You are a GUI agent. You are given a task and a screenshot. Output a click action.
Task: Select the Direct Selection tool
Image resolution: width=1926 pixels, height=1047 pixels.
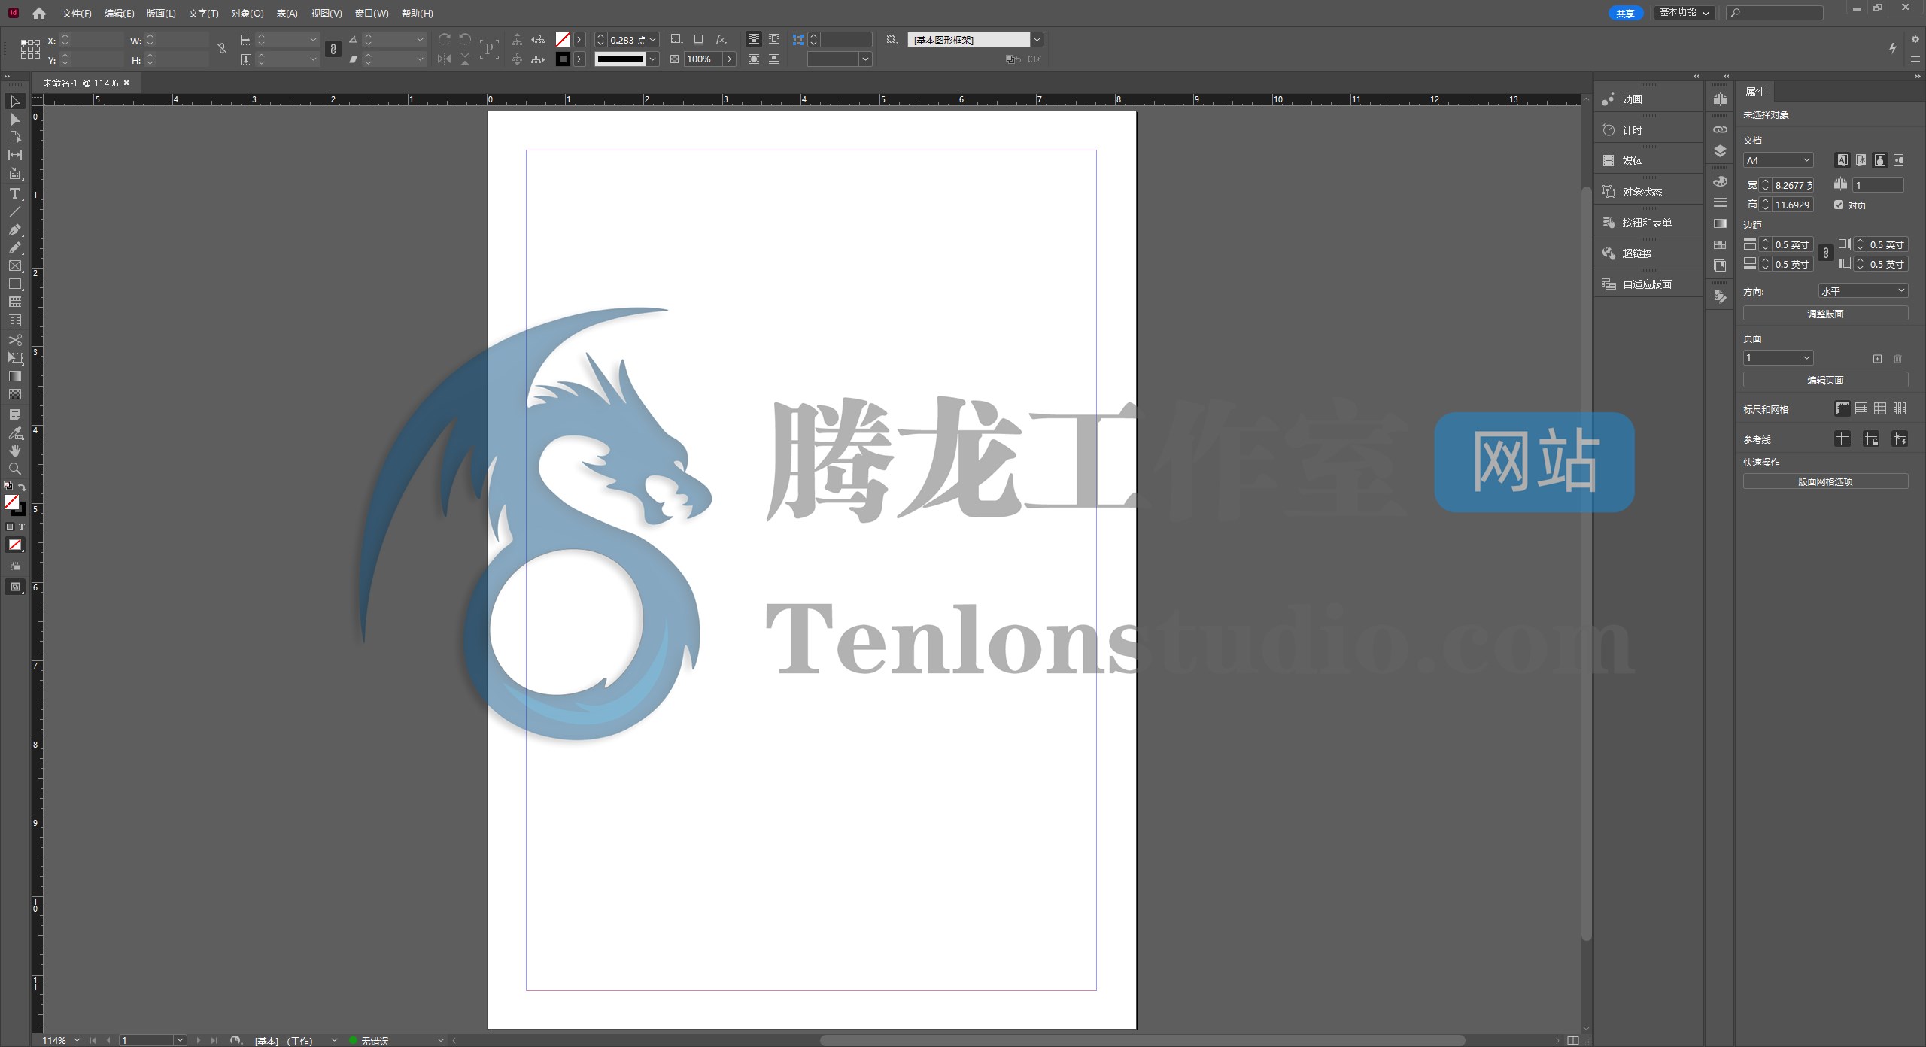(x=15, y=119)
